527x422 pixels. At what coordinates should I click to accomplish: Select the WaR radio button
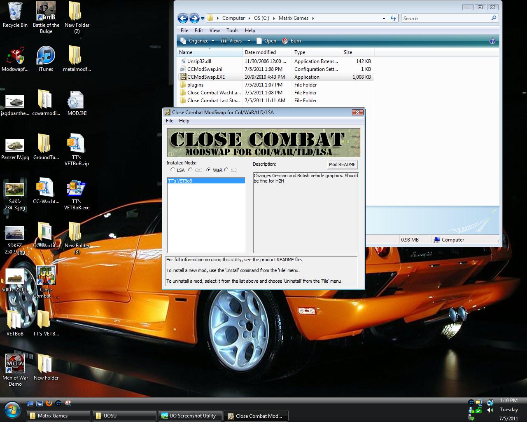tap(208, 170)
